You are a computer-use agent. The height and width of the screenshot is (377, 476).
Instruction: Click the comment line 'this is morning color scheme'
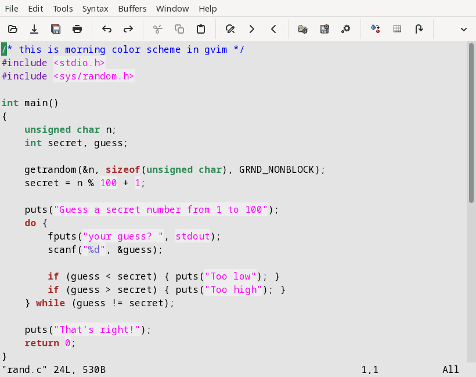tap(123, 49)
